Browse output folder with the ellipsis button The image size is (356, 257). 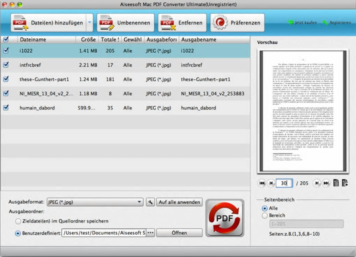pyautogui.click(x=150, y=233)
